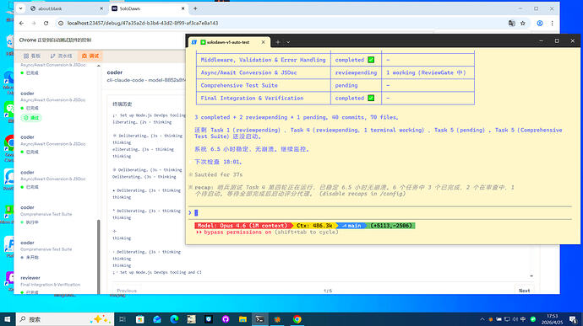Go to Next terminal history page
583x326 pixels.
524,291
